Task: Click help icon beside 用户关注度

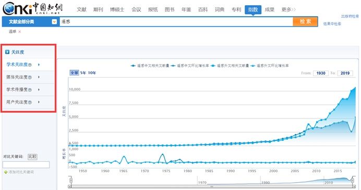Action: (30, 102)
